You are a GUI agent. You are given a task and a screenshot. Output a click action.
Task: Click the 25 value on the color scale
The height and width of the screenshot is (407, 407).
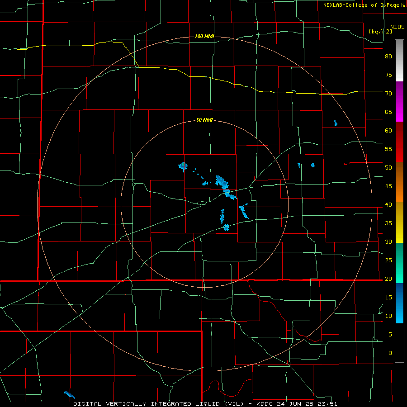pos(388,260)
